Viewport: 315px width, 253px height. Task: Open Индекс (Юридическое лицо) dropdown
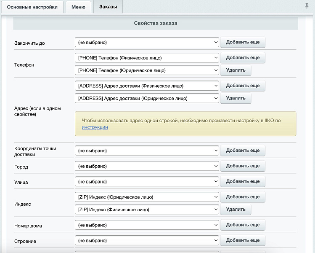tap(147, 197)
